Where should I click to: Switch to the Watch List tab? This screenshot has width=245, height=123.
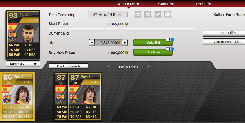coord(166,4)
